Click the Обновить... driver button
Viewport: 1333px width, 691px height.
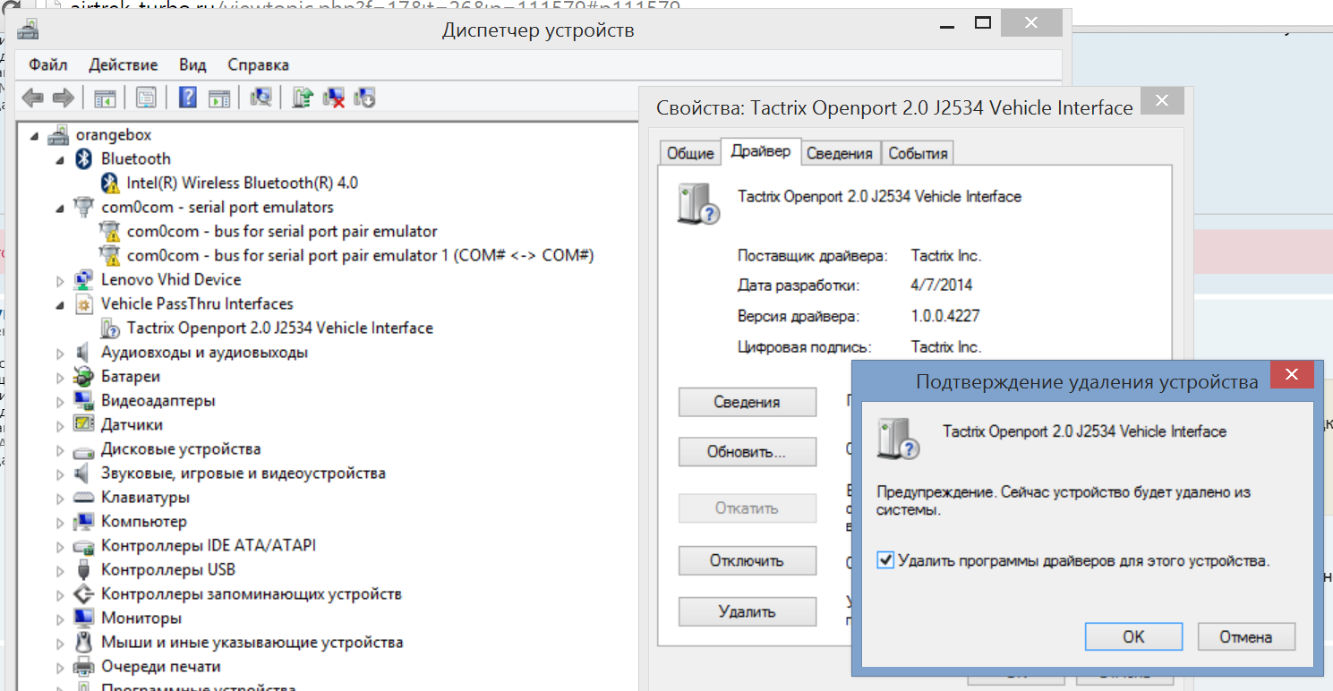click(747, 452)
